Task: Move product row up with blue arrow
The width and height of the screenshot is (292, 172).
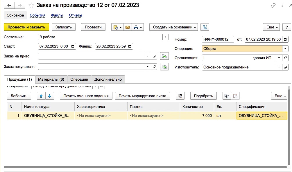Action: 41,96
